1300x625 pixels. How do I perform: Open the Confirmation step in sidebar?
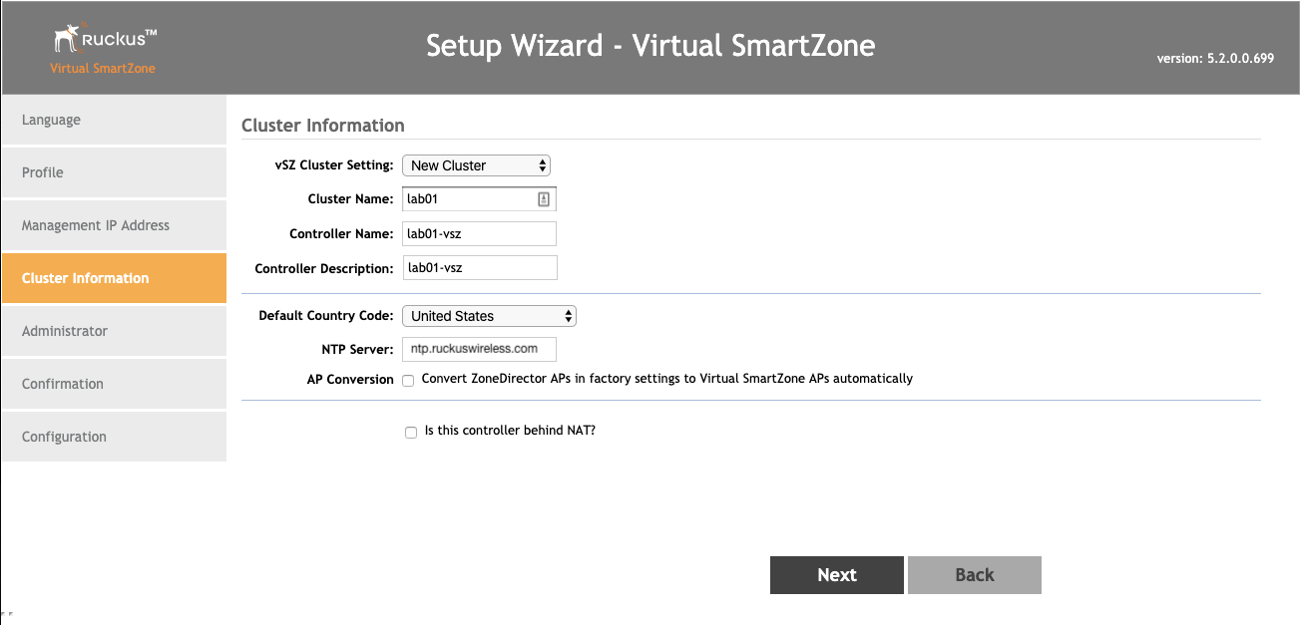(114, 384)
